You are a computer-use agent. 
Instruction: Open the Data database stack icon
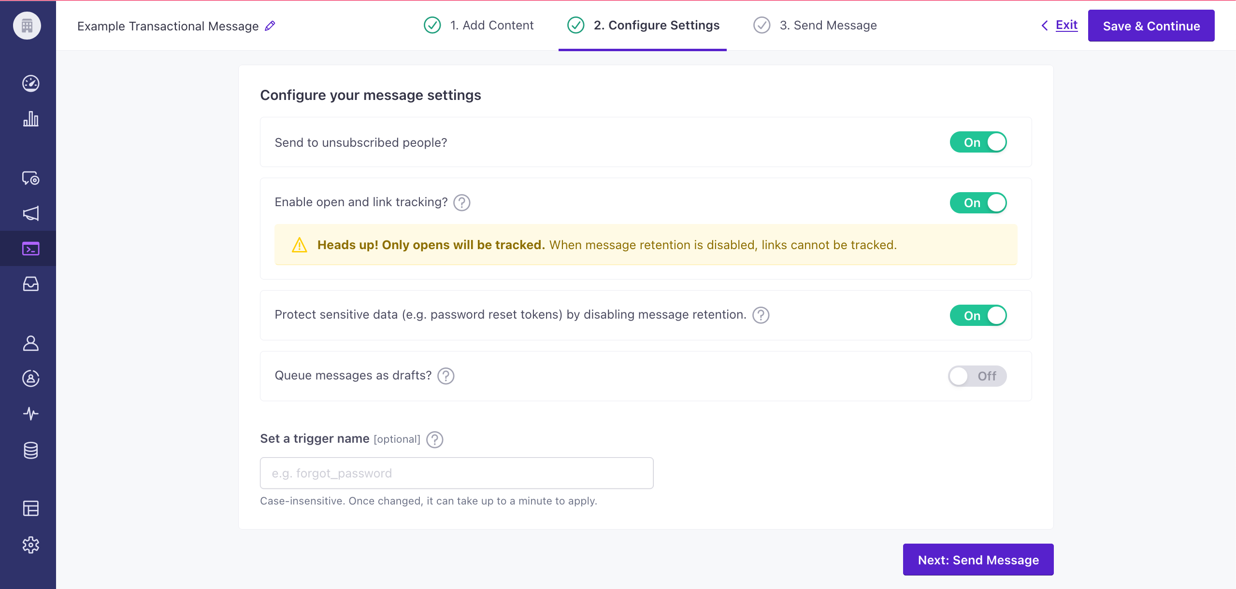tap(30, 450)
